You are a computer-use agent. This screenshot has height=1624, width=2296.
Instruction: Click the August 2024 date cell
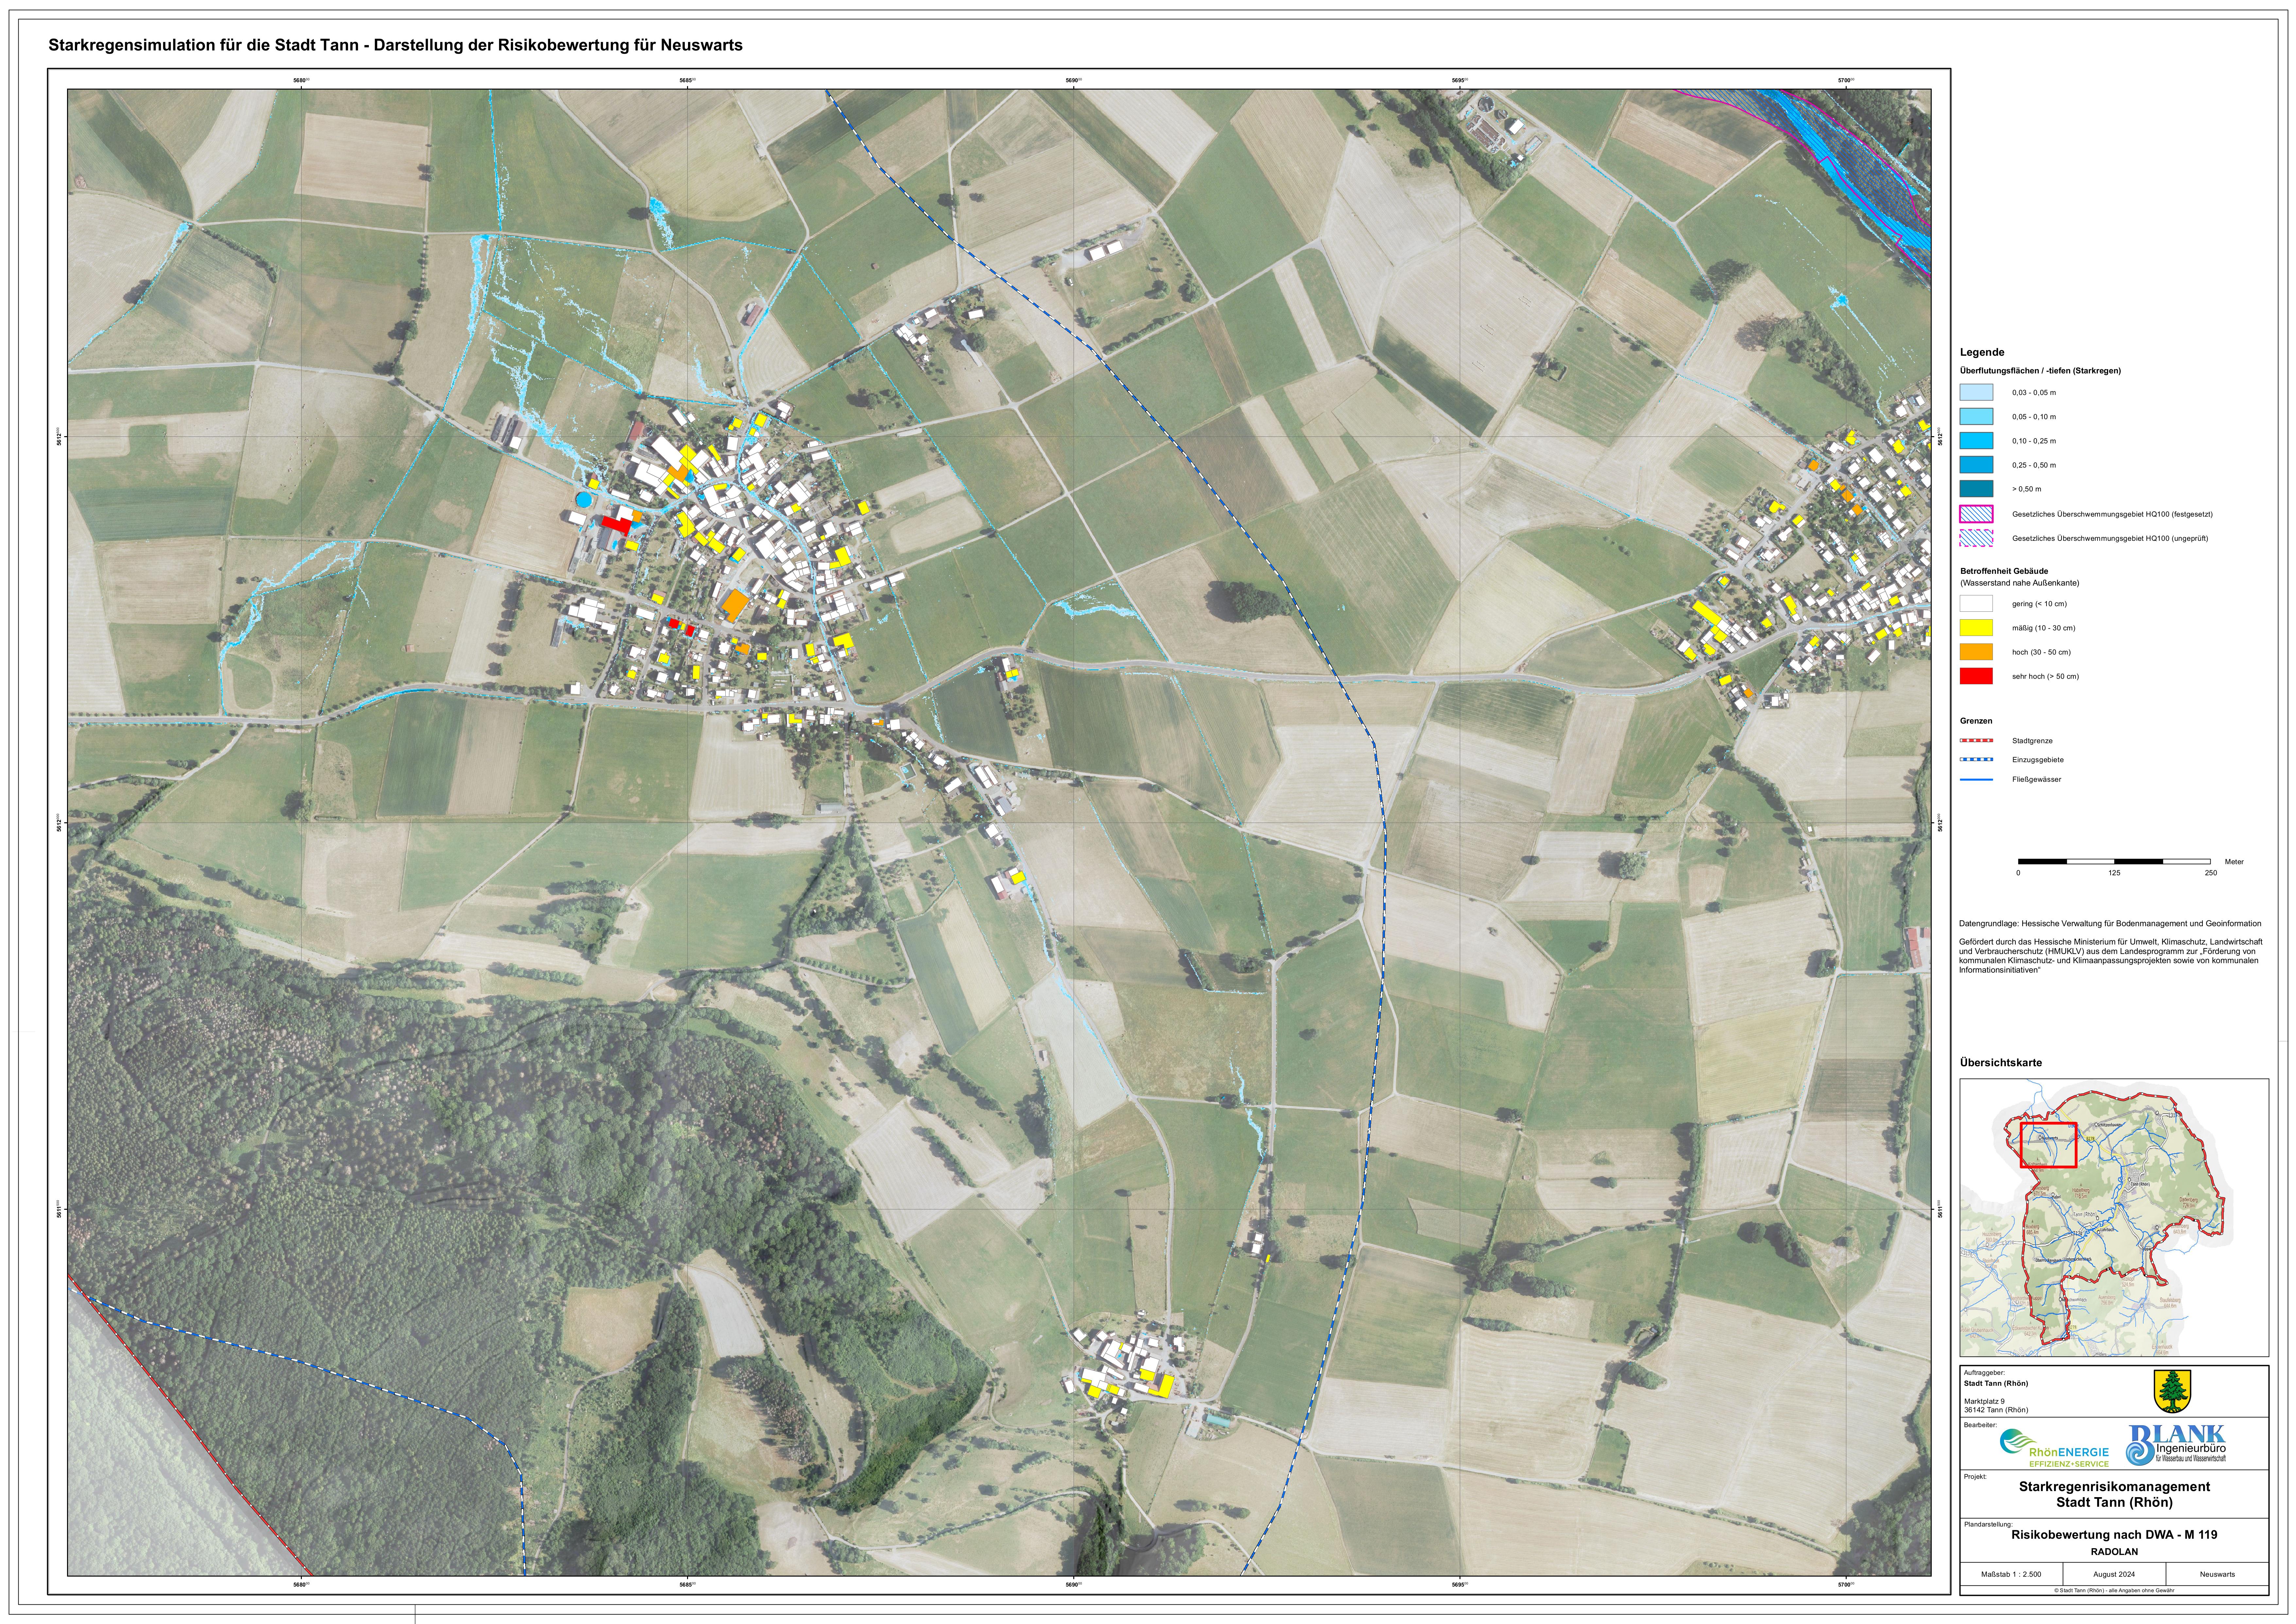pos(2114,1574)
